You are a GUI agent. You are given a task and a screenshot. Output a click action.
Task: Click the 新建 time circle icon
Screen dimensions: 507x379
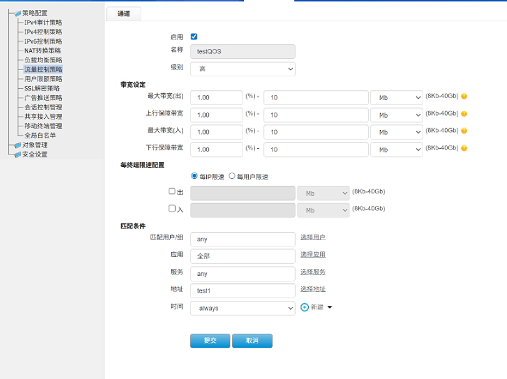(x=305, y=307)
